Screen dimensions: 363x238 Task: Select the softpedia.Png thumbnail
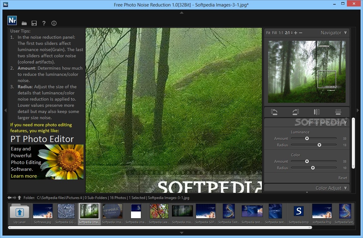322,213
